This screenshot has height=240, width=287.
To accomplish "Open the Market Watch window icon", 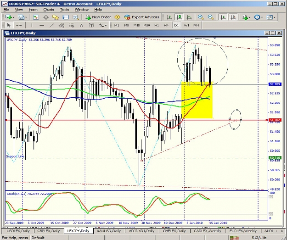I will 36,17.
